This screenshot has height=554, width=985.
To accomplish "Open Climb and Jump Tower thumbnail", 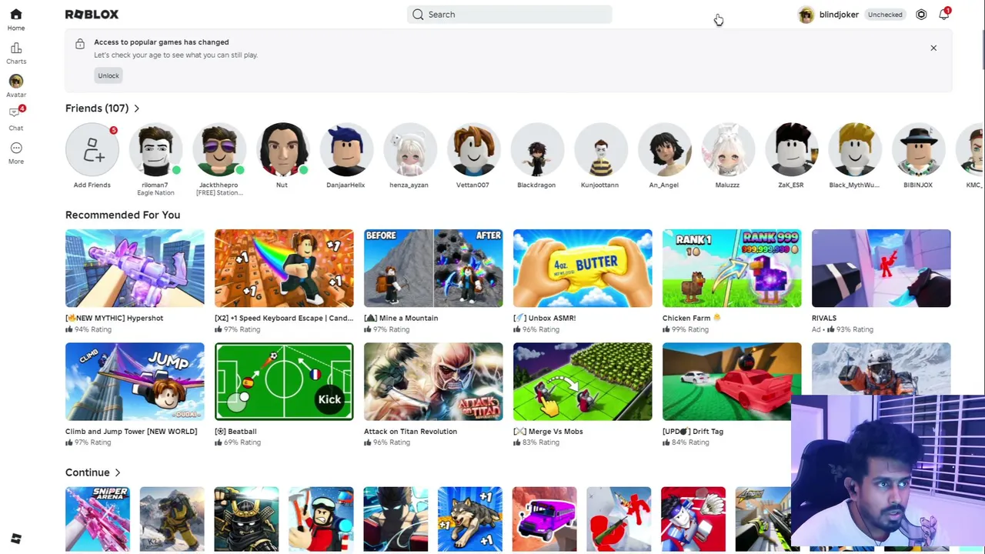I will tap(135, 382).
